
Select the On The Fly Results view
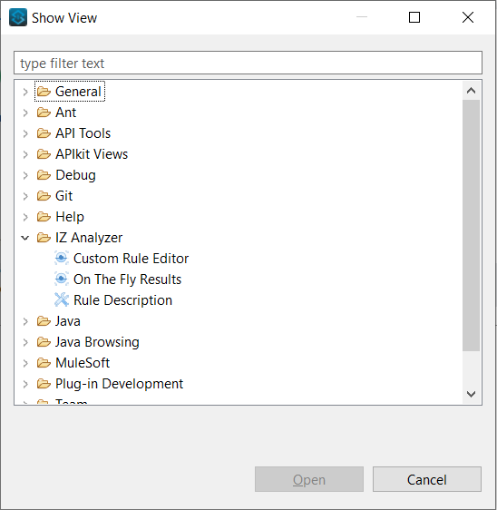point(127,280)
